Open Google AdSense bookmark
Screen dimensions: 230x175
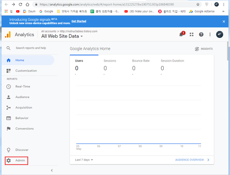pyautogui.click(x=202, y=11)
